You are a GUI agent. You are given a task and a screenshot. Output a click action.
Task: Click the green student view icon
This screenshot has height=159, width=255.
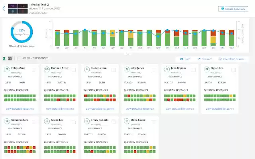4,58
